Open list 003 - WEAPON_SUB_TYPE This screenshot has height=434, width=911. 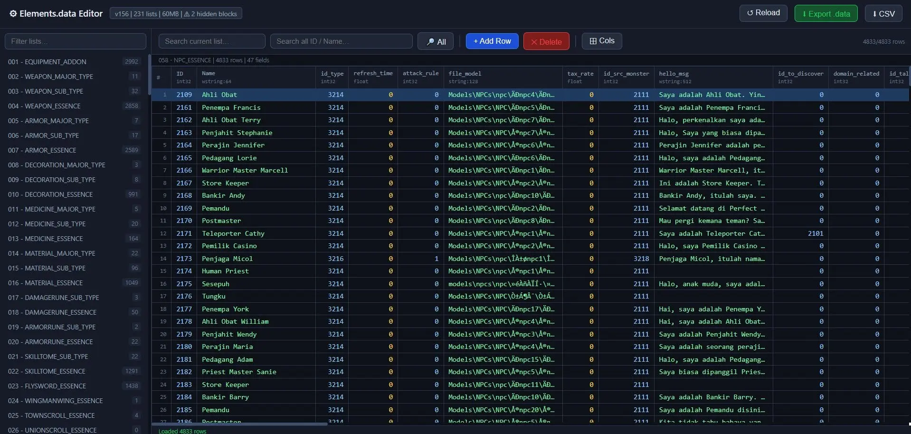[74, 91]
